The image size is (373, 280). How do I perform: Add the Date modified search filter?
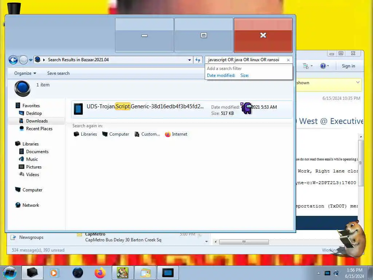(x=221, y=75)
